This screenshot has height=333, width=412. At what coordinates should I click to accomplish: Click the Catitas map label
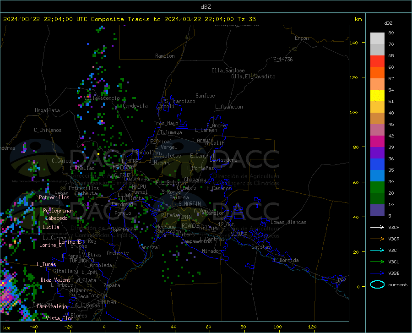(261, 247)
